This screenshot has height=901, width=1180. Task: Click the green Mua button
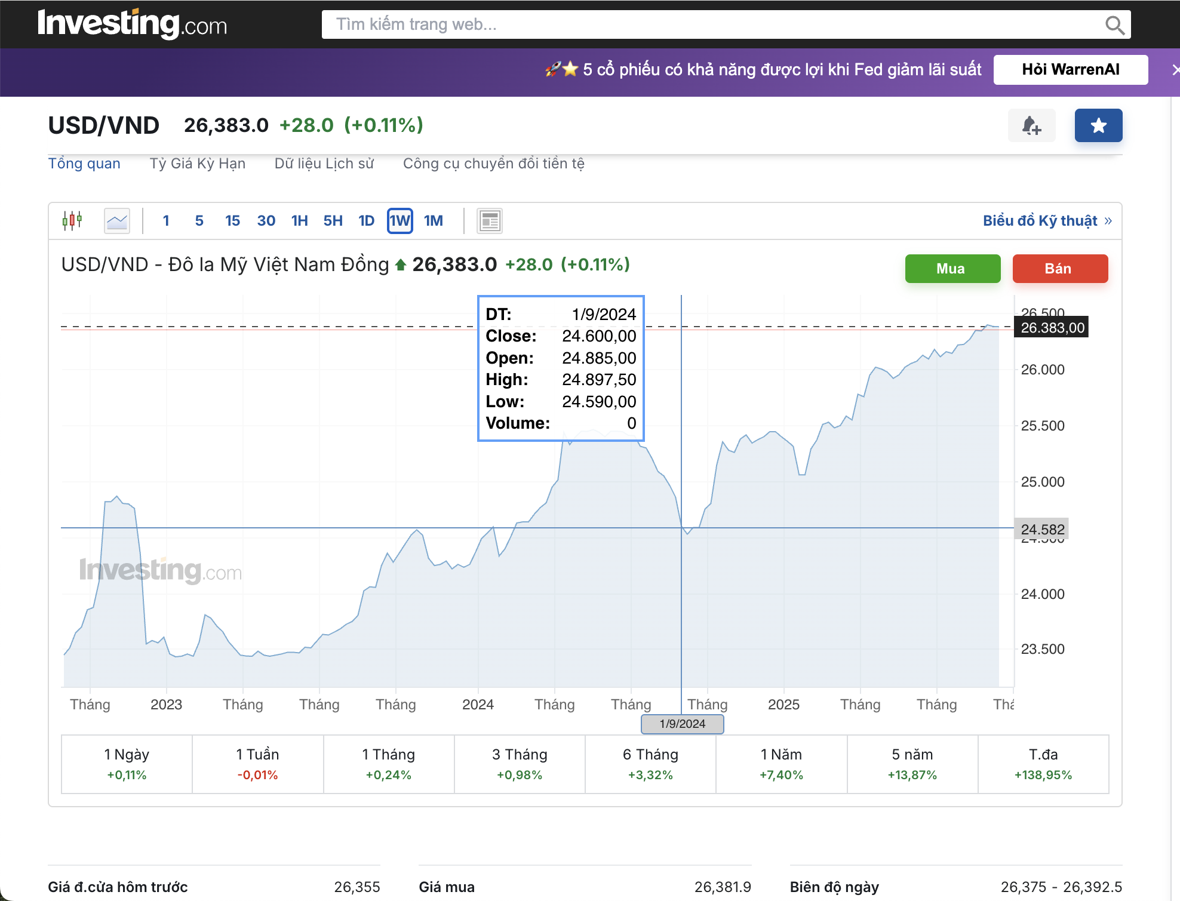[x=952, y=269]
